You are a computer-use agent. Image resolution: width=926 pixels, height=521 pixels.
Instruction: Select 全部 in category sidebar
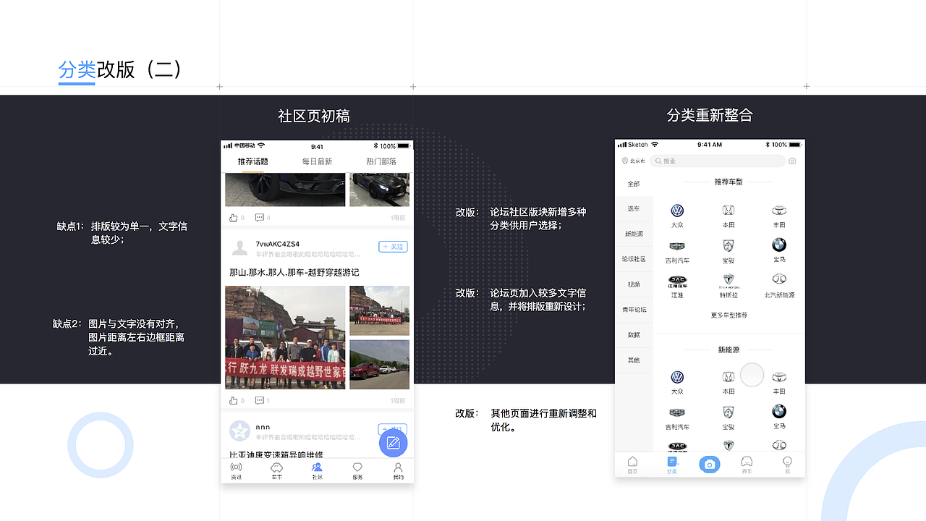coord(634,184)
